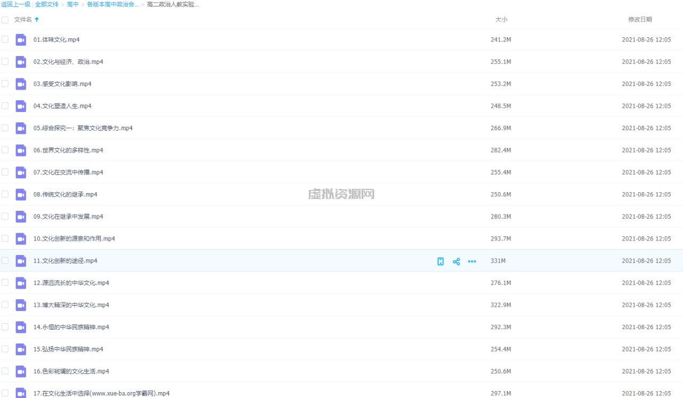Click video icon of 09.文化在继承中发展.mp4
The height and width of the screenshot is (398, 683).
click(x=21, y=217)
